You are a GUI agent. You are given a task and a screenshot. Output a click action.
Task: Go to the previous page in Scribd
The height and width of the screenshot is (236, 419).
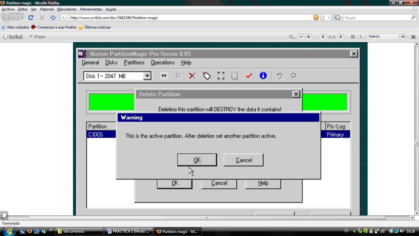pyautogui.click(x=323, y=37)
